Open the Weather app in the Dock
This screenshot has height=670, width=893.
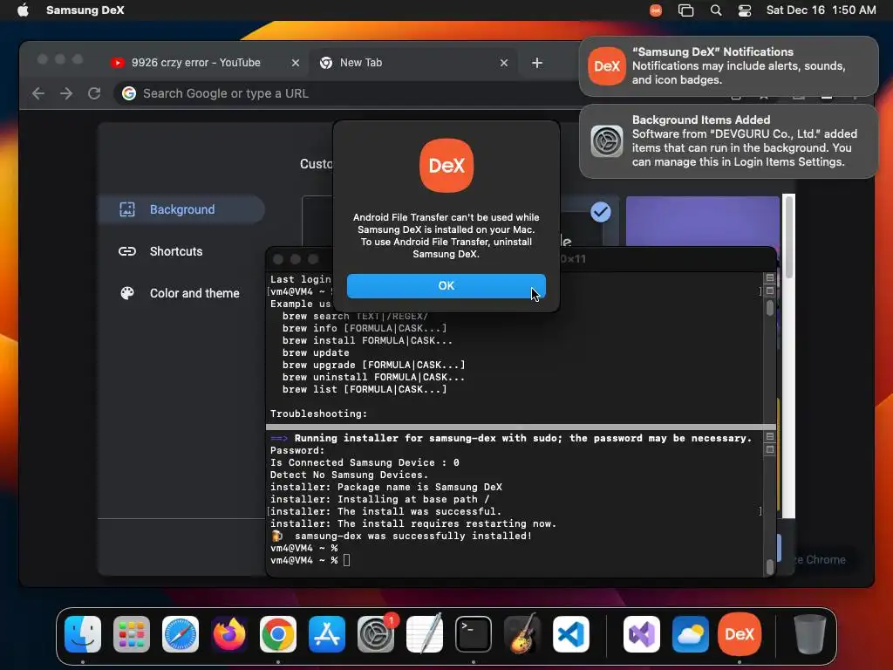pos(691,633)
